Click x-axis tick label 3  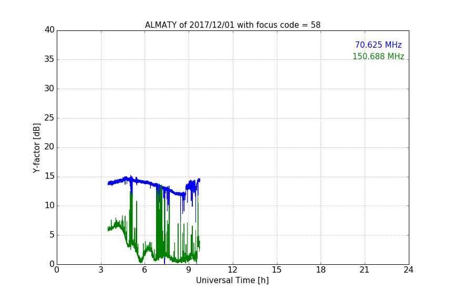[101, 270]
